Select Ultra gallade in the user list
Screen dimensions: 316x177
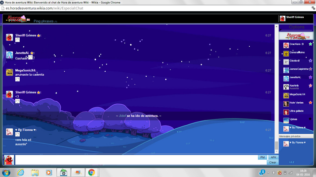coord(296,111)
